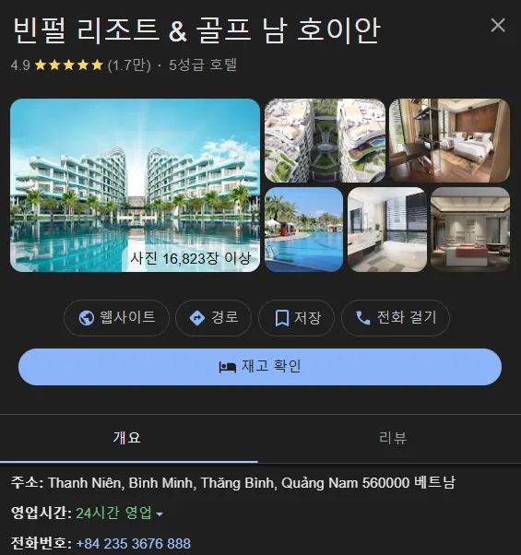
Task: Call phone number +84 235 3676 888
Action: (134, 543)
